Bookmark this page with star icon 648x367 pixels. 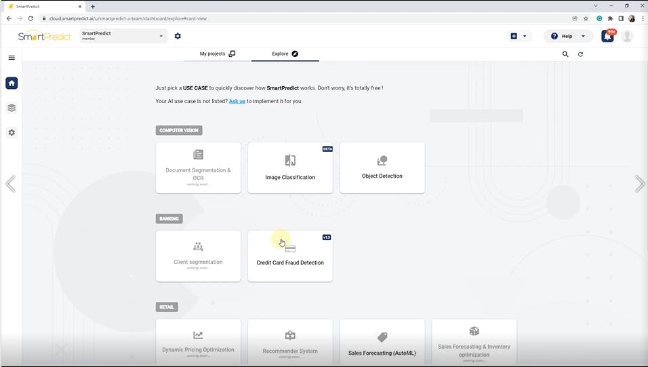tap(586, 18)
